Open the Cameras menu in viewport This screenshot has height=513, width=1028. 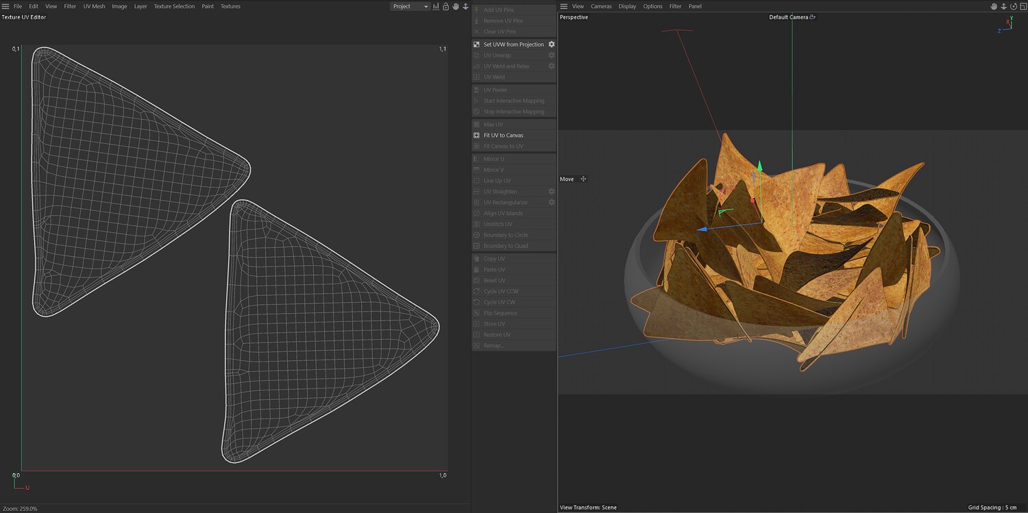point(601,6)
